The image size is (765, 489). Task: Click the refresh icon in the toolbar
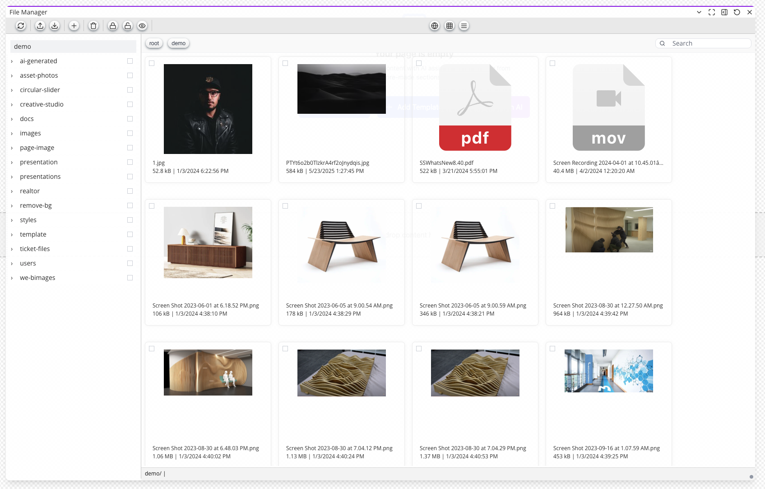(x=21, y=26)
